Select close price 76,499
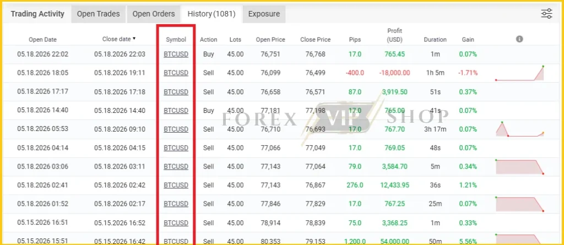Viewport: 564px width, 245px height. [x=316, y=73]
